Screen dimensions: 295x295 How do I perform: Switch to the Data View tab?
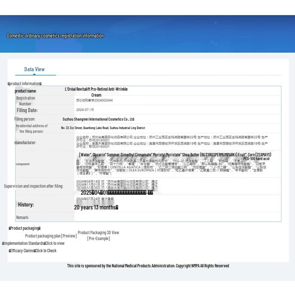(34, 69)
